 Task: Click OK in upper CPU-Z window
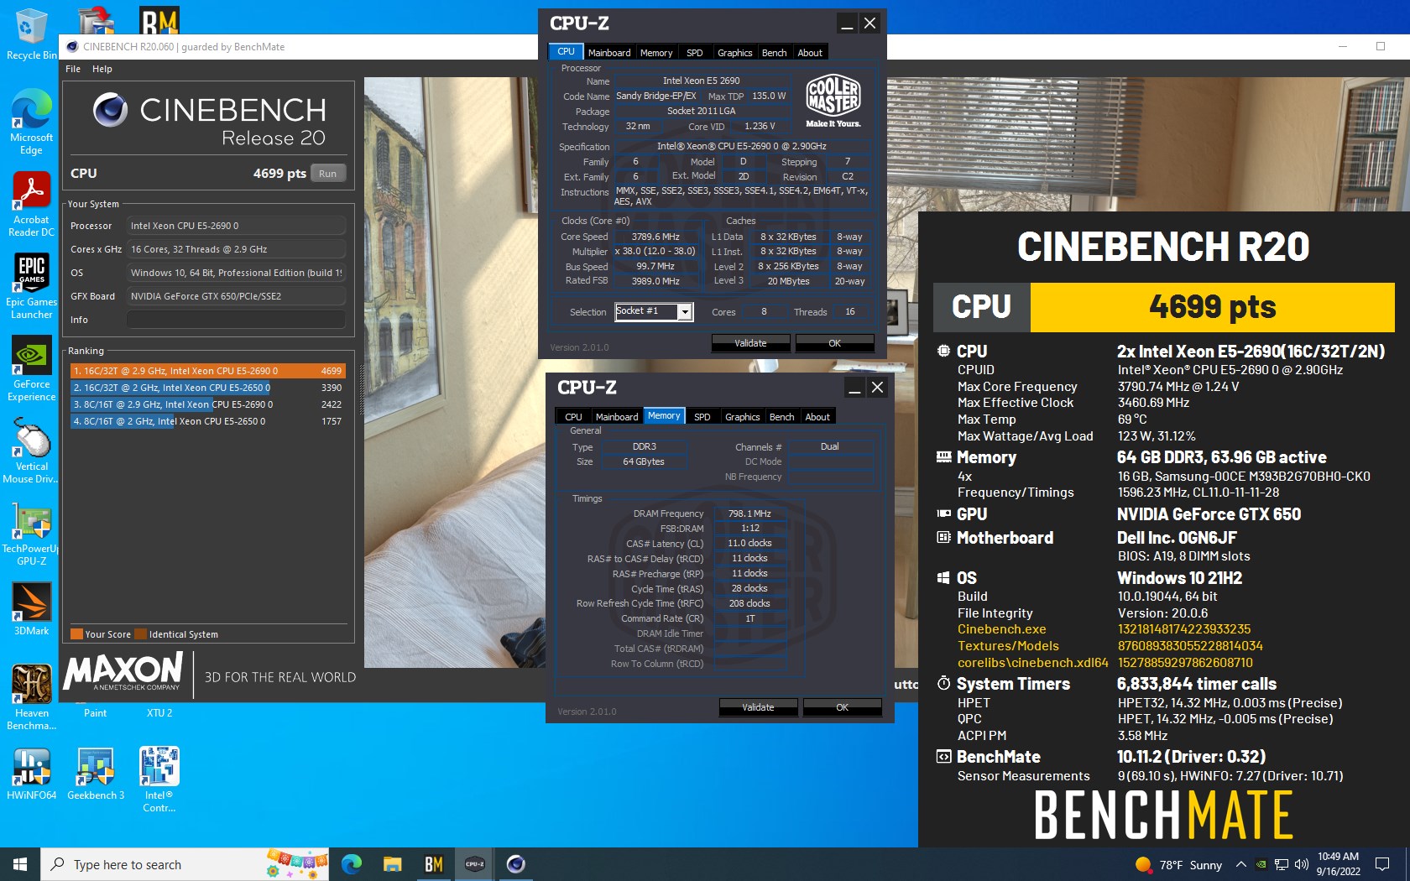tap(834, 343)
